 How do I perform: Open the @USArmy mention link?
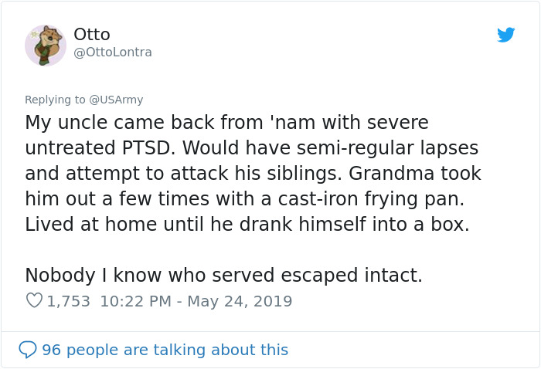click(116, 100)
